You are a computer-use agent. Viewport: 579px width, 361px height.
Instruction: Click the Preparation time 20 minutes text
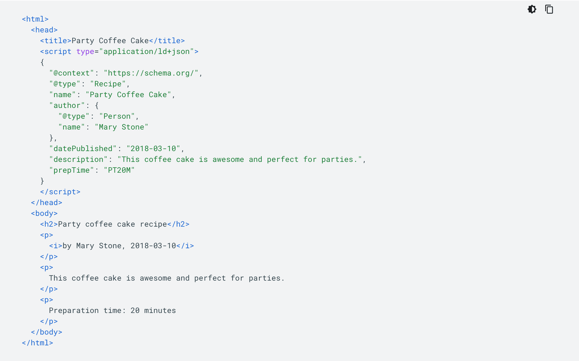click(x=112, y=311)
